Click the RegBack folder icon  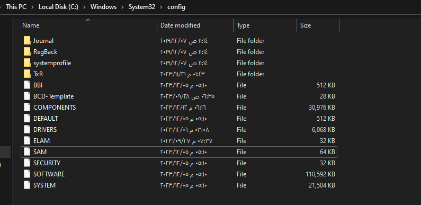pyautogui.click(x=27, y=51)
